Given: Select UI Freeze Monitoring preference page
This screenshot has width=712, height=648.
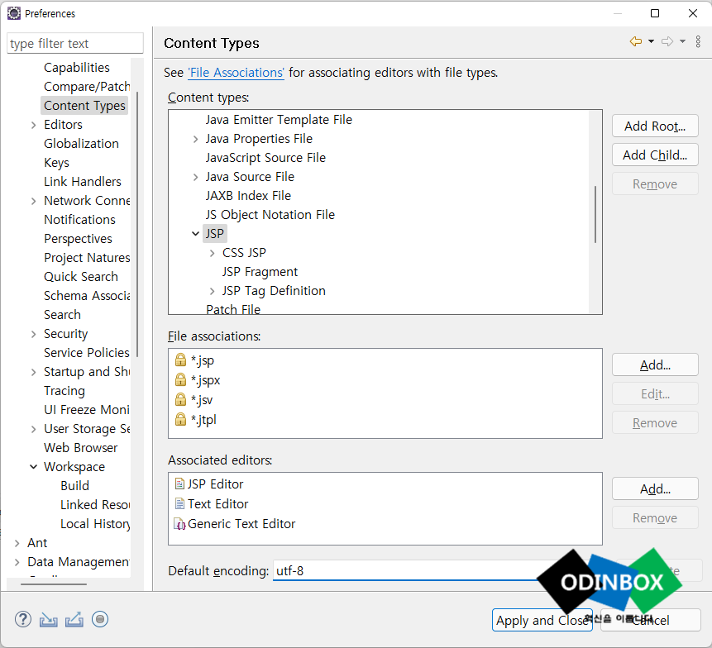Looking at the screenshot, I should pyautogui.click(x=87, y=410).
